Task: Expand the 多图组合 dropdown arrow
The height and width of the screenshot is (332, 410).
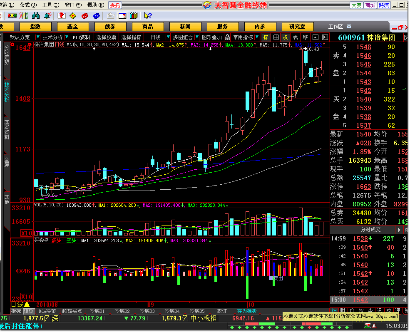Action: [x=197, y=37]
